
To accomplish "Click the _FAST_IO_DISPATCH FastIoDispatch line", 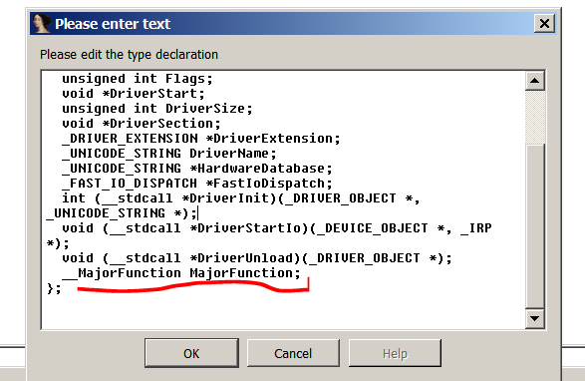I will (197, 184).
